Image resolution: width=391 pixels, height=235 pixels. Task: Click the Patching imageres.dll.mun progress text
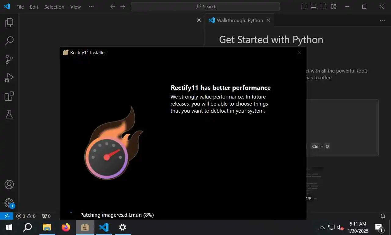(117, 215)
